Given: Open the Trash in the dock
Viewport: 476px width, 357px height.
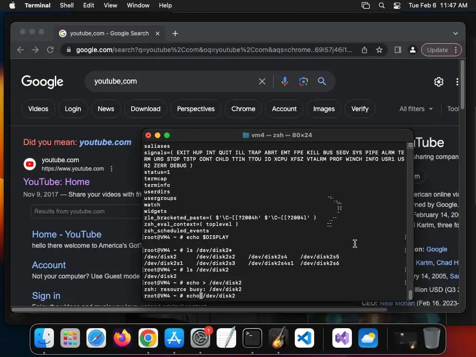Looking at the screenshot, I should 432,337.
